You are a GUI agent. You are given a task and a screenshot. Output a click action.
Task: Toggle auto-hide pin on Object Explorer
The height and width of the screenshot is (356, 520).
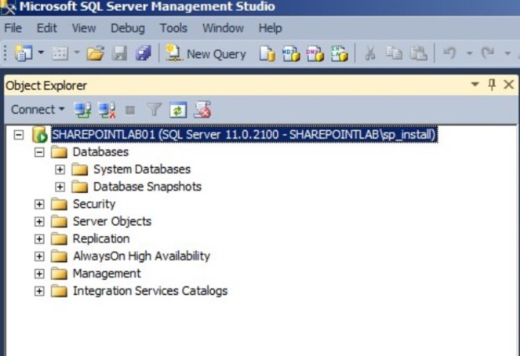point(492,85)
